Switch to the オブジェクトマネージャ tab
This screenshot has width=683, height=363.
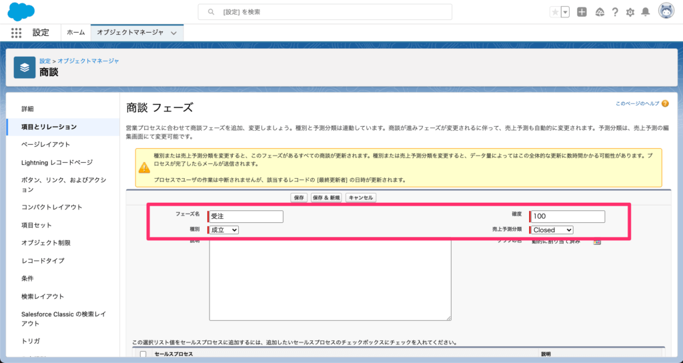click(130, 33)
